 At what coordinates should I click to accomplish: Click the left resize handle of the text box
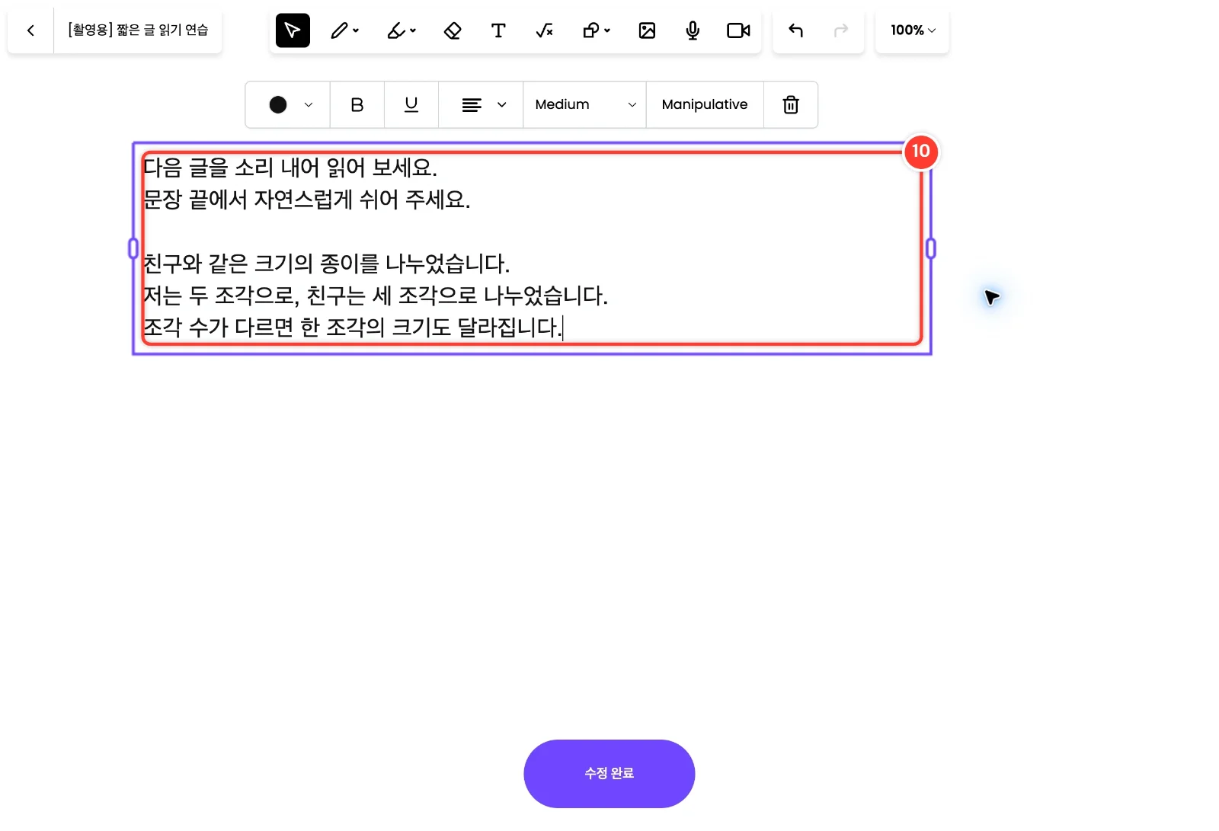133,248
